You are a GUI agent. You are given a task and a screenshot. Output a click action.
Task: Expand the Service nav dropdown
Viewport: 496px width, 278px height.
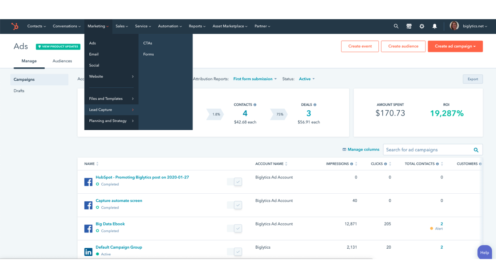[x=143, y=26]
